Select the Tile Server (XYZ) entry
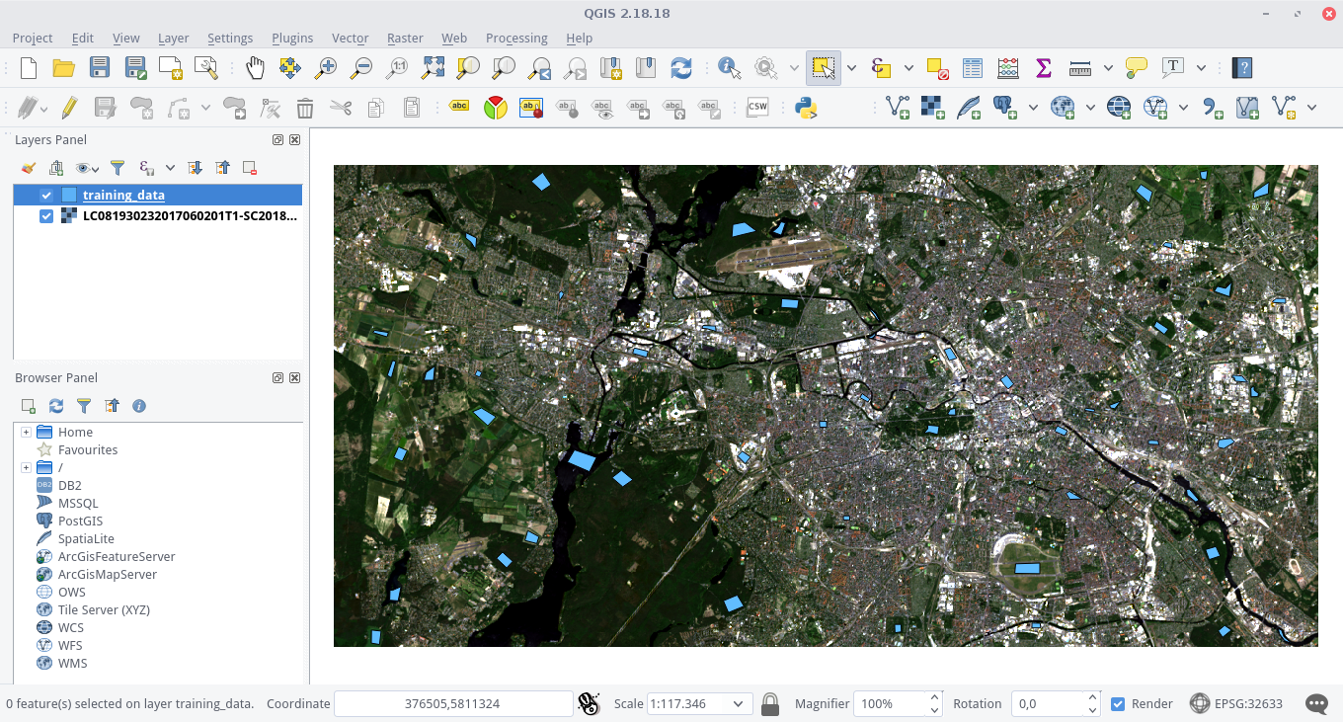Image resolution: width=1343 pixels, height=723 pixels. 104,610
